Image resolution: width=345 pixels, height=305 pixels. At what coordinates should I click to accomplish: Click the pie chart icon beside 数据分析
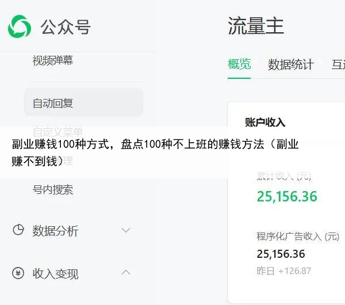click(x=18, y=230)
